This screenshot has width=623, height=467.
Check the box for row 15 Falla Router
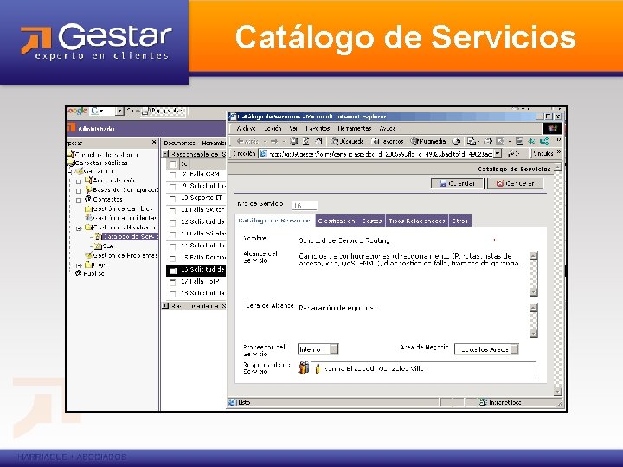pyautogui.click(x=172, y=258)
